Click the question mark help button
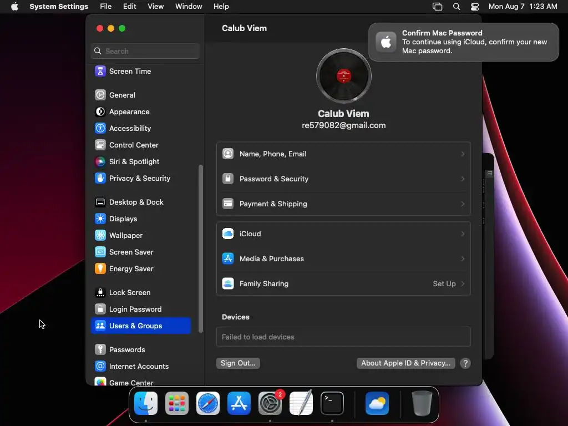The height and width of the screenshot is (426, 568). (x=465, y=363)
